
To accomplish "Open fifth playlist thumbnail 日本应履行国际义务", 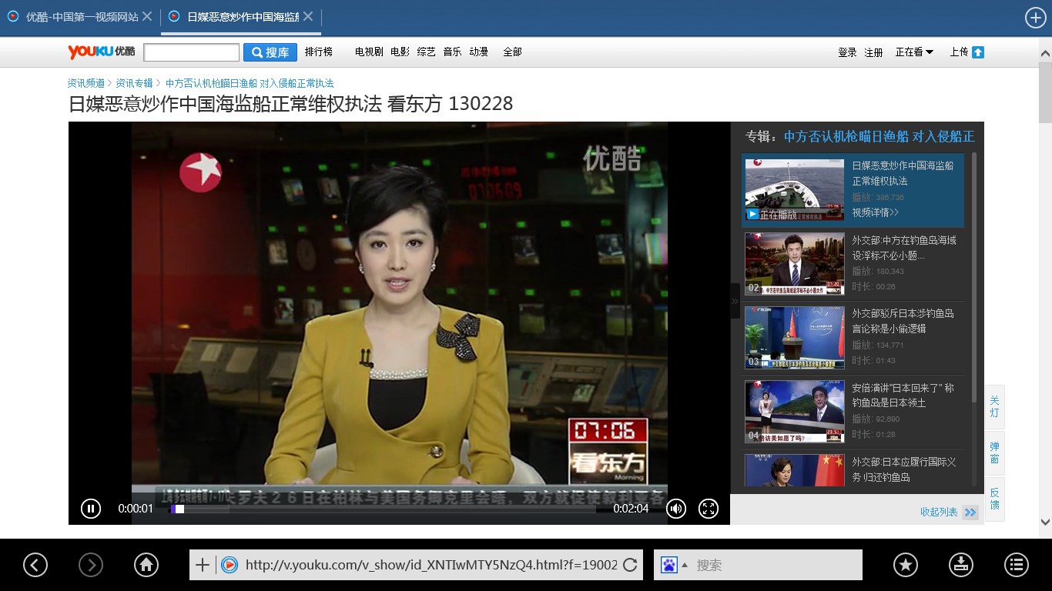I will click(794, 470).
